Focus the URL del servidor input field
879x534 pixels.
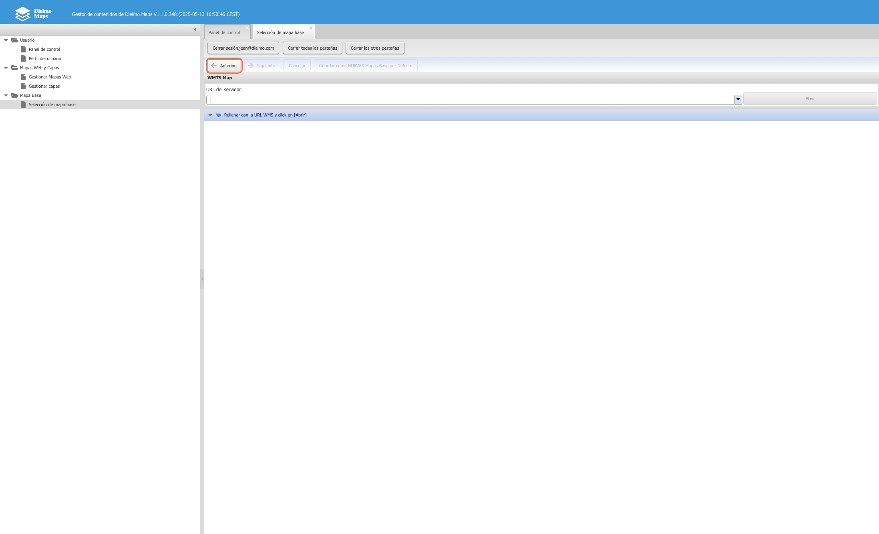click(470, 100)
